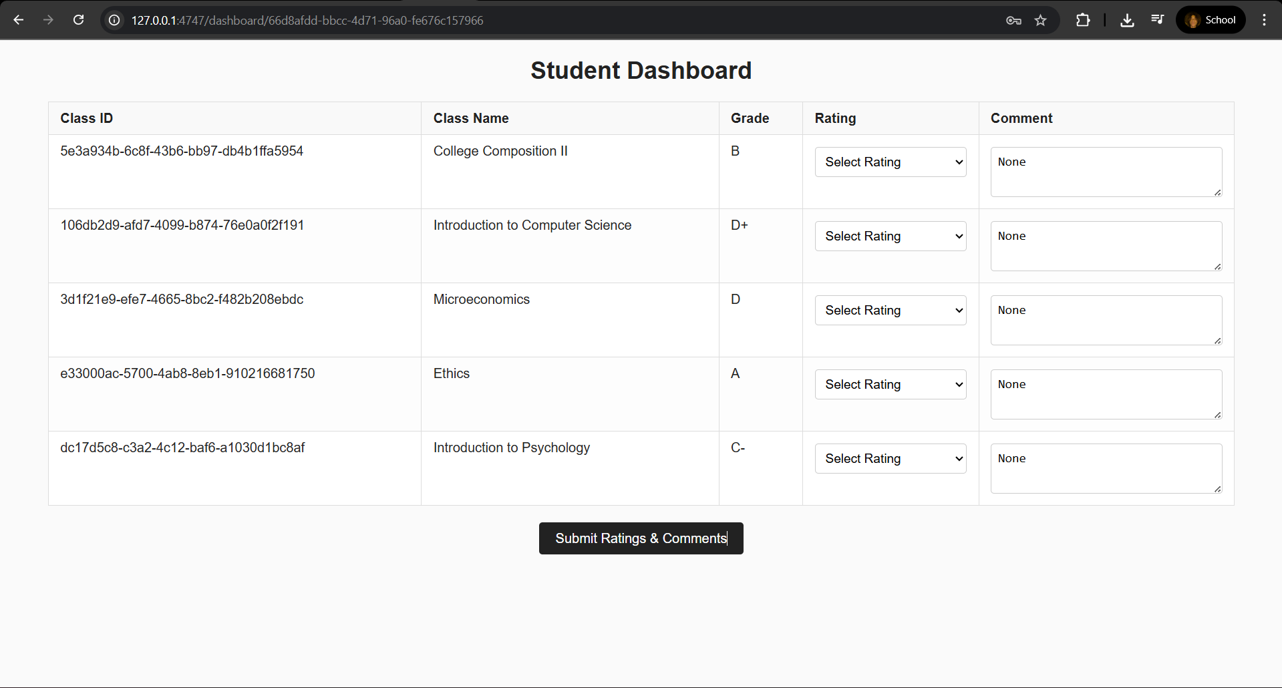Reload the dashboard page
Viewport: 1282px width, 688px height.
(79, 20)
